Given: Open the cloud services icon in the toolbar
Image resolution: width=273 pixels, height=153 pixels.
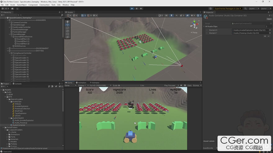Looking at the screenshot, I should pos(12,9).
